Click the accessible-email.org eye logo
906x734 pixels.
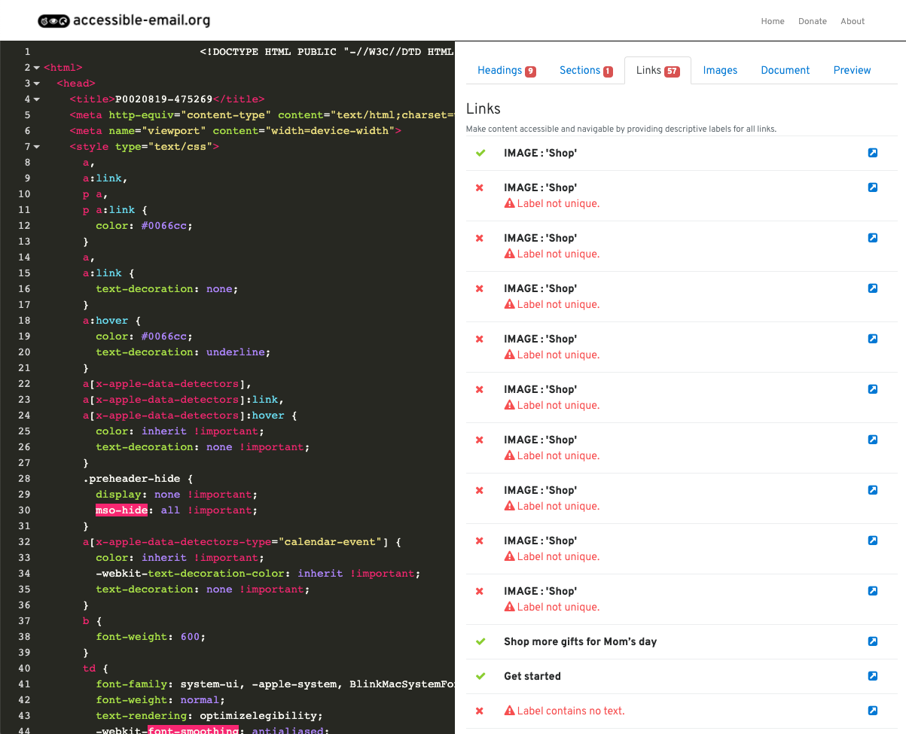[x=53, y=20]
